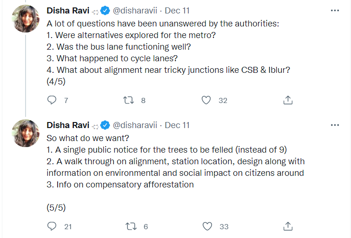Click the verified badge on the second tweet

106,125
